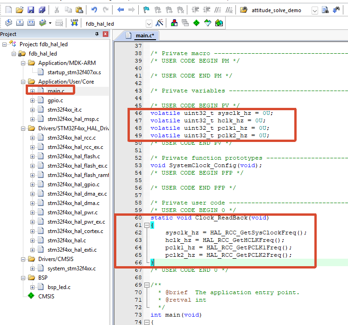Screen dimensions: 348x325
Task: Open the Pack Installer icon
Action: (219, 22)
